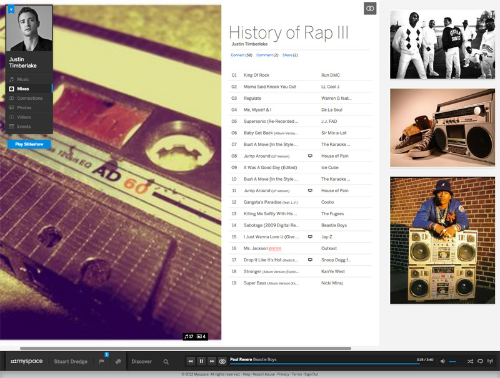Viewport: 500px width, 378px height.
Task: Open the search magnifier in bottom bar
Action: coord(166,361)
